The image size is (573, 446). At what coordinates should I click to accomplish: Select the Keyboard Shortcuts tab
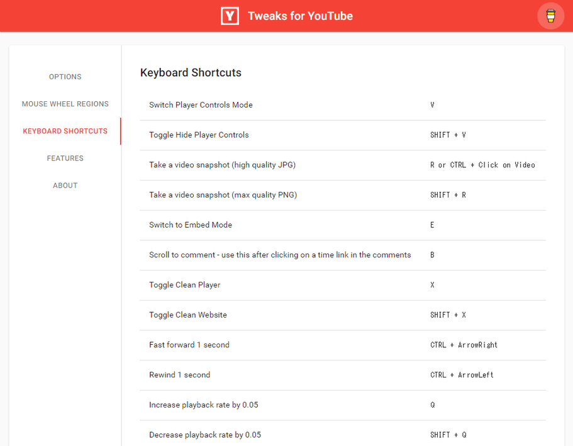tap(65, 131)
